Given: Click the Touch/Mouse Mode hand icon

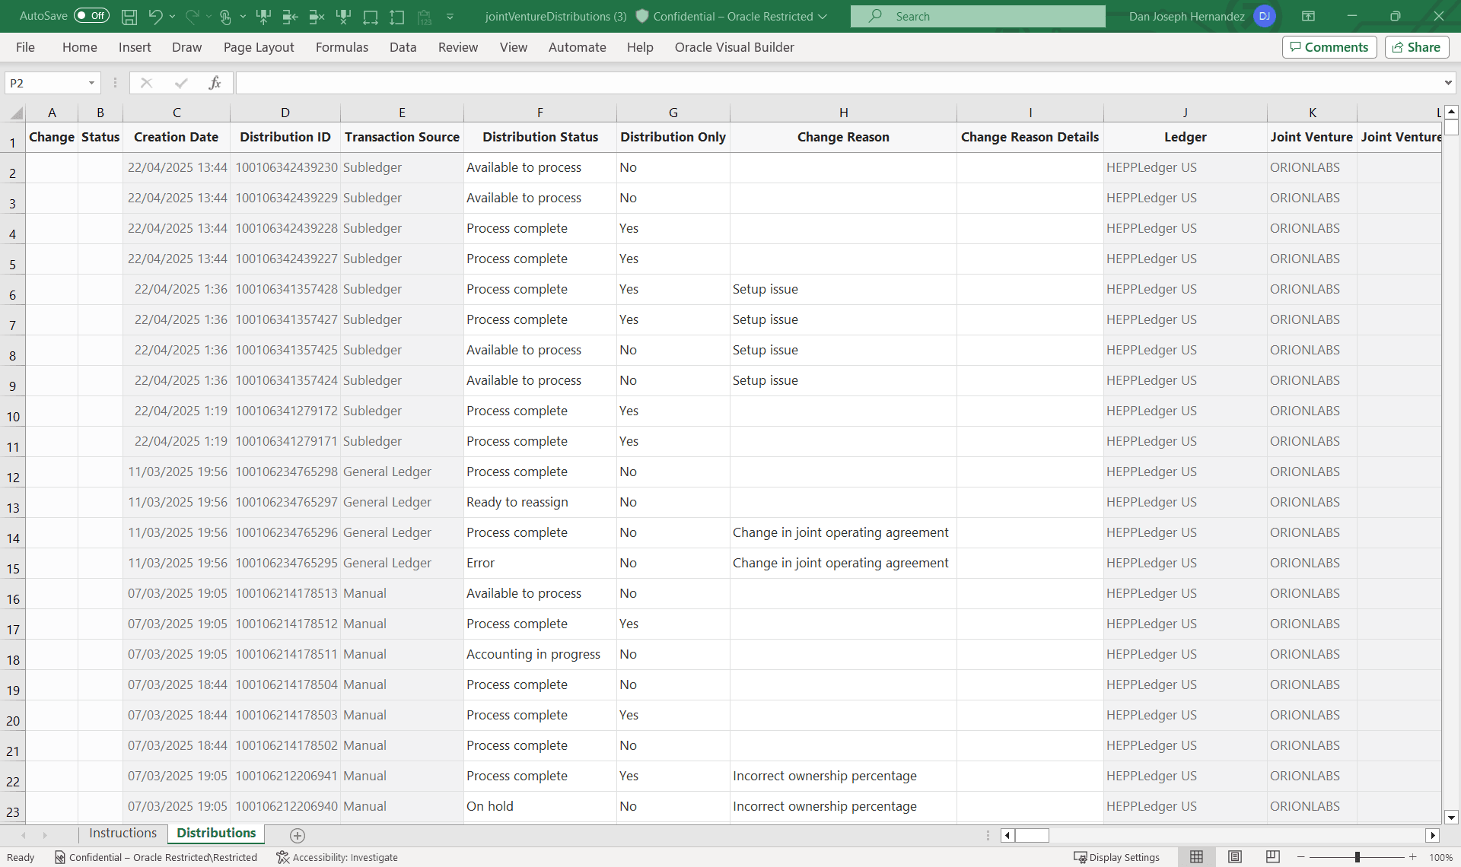Looking at the screenshot, I should click(225, 16).
